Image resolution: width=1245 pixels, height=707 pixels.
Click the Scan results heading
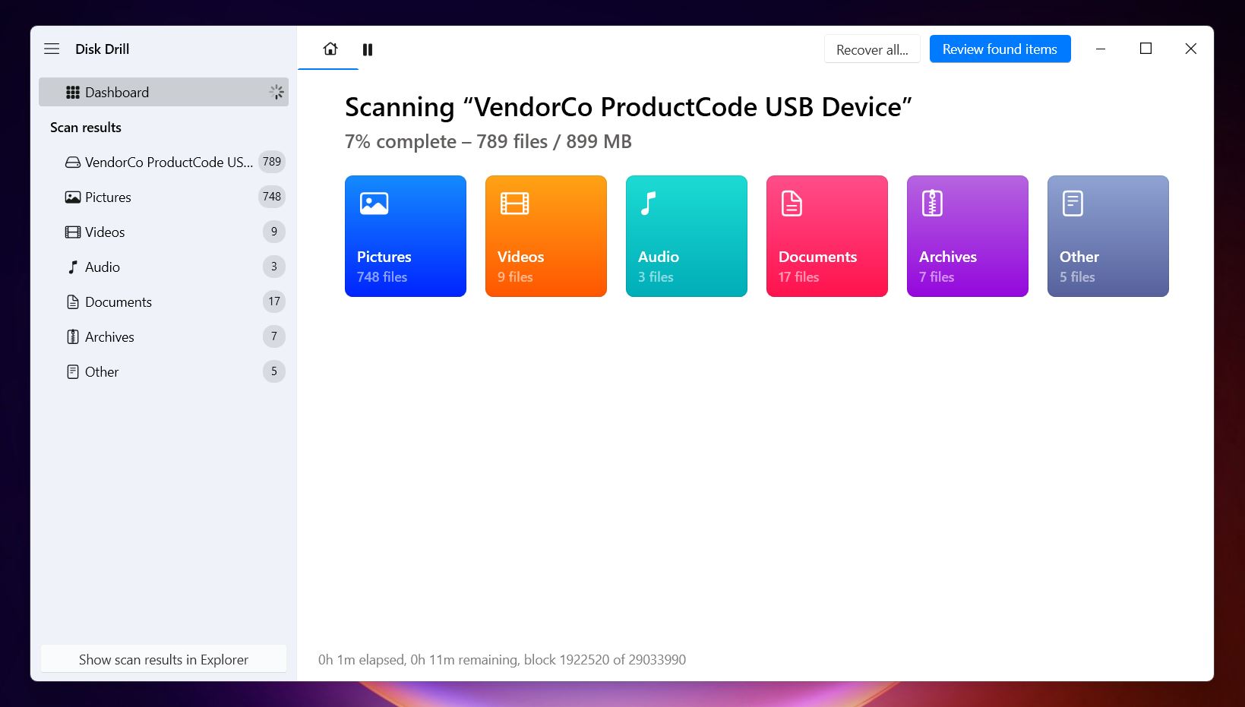tap(86, 128)
